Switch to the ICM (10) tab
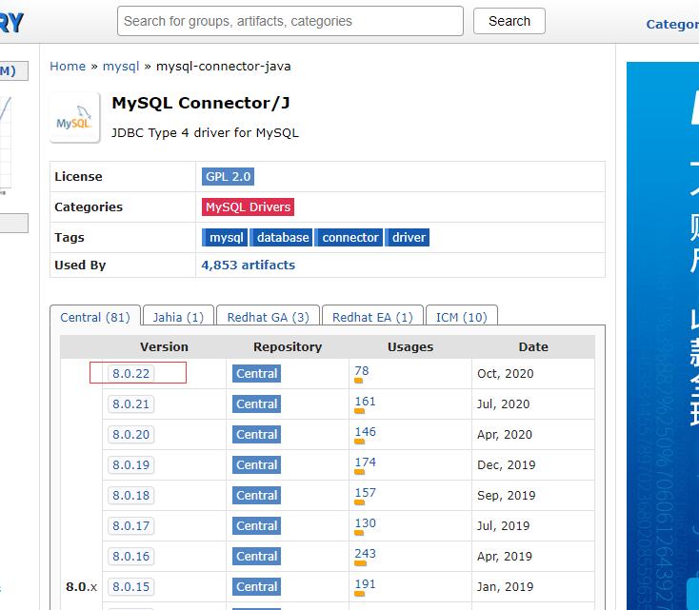 click(461, 317)
